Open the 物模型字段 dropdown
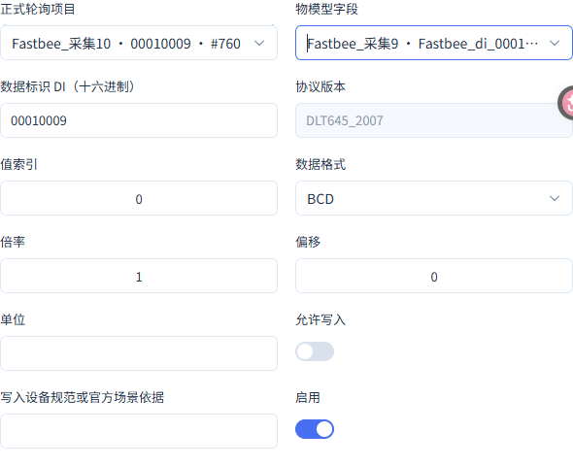Screen dimensions: 573x466 [x=434, y=43]
